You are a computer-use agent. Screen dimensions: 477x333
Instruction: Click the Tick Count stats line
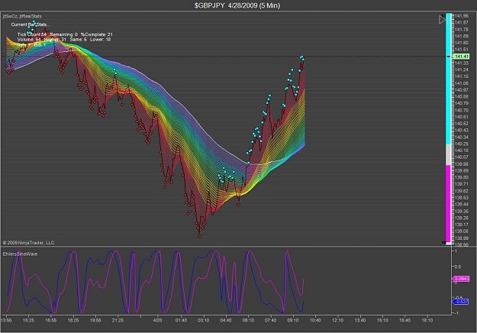[x=65, y=34]
